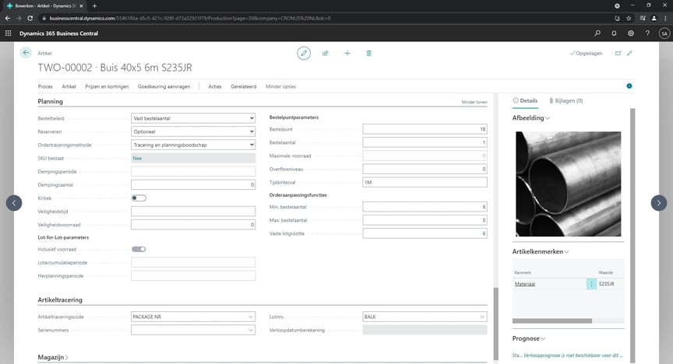Switch to the Bijlagen (0) tab
The height and width of the screenshot is (364, 673).
(x=566, y=101)
